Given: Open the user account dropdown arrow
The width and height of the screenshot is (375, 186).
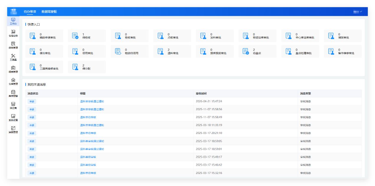Looking at the screenshot, I should [x=361, y=11].
